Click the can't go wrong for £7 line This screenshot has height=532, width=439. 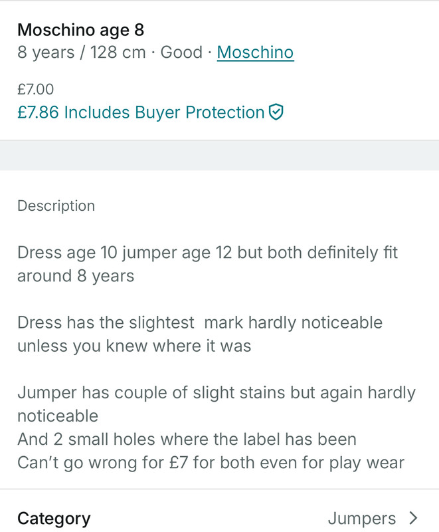(x=211, y=463)
